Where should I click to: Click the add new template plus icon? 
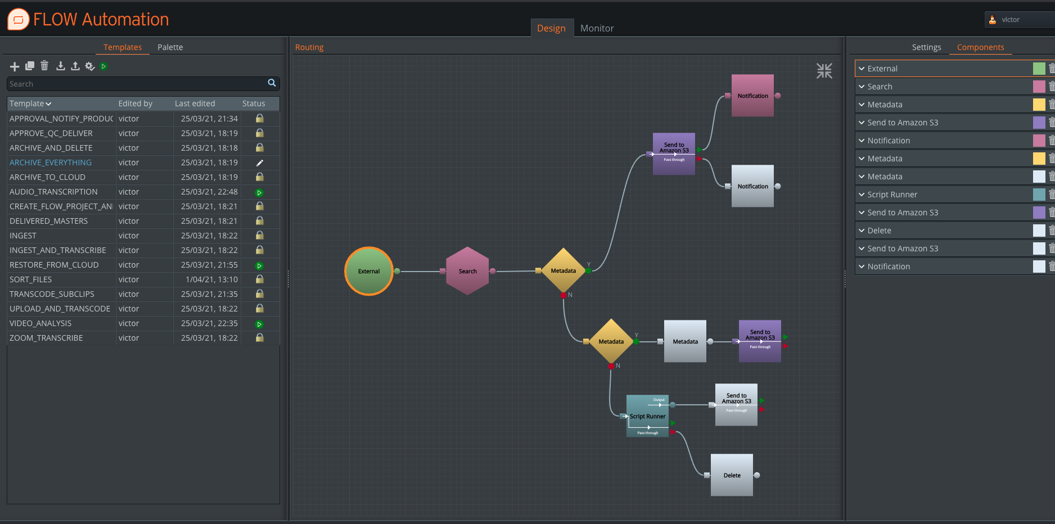15,66
